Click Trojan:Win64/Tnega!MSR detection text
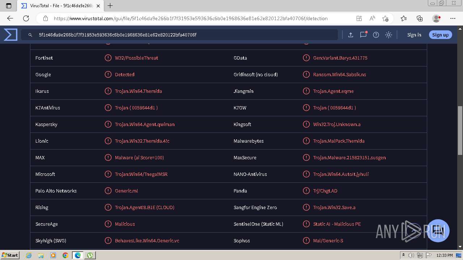 tap(141, 174)
